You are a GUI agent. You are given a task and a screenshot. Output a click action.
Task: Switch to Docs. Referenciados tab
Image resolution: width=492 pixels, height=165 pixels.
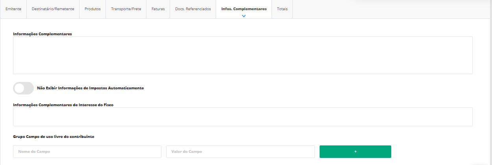[x=193, y=9]
